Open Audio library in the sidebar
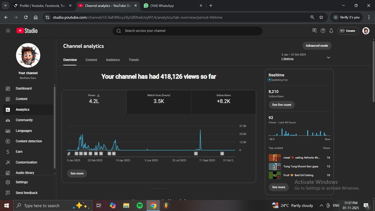375x211 pixels. pos(25,173)
